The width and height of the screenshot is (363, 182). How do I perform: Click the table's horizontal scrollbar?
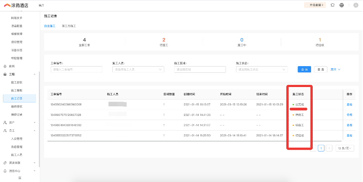coord(194,141)
